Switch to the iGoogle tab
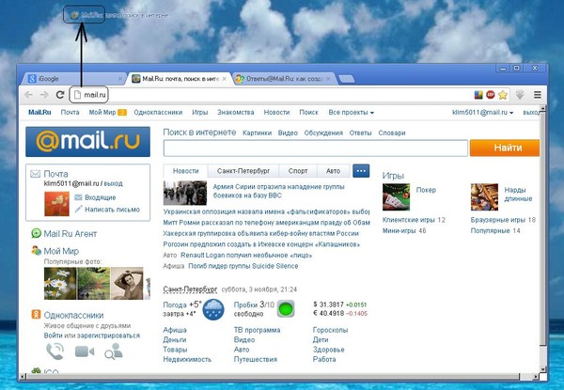The width and height of the screenshot is (564, 390). click(73, 79)
